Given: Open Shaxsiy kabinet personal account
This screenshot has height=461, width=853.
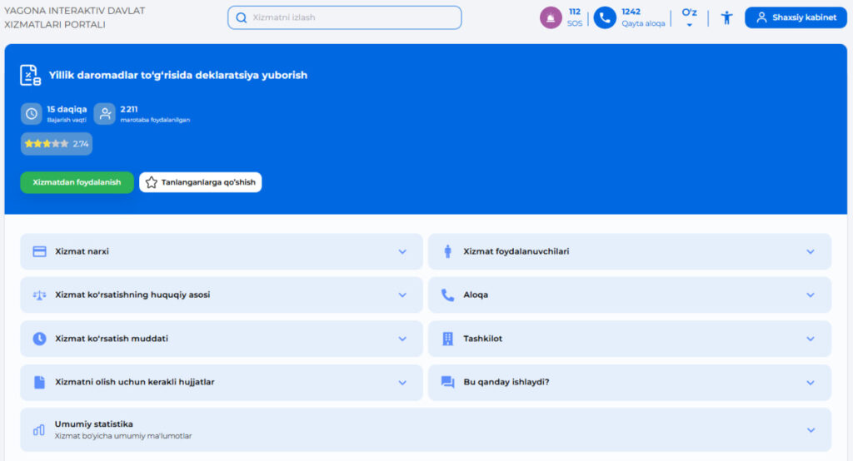Looking at the screenshot, I should pos(796,17).
